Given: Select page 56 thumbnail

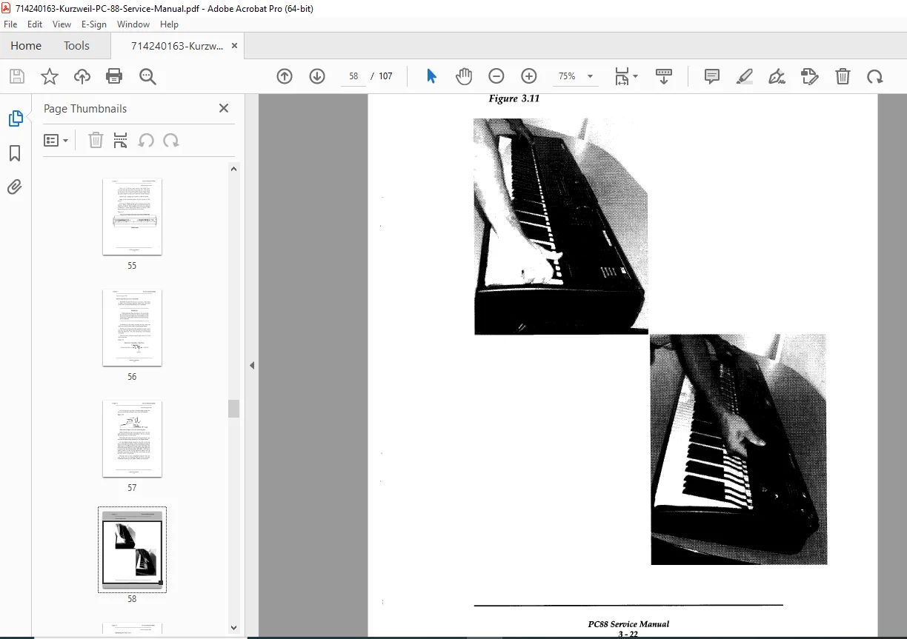Looking at the screenshot, I should point(132,327).
